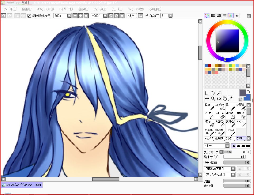Screen dimensions: 254x195
Task: Toggle 選択領域表示 selection display checkbox
Action: tap(29, 16)
